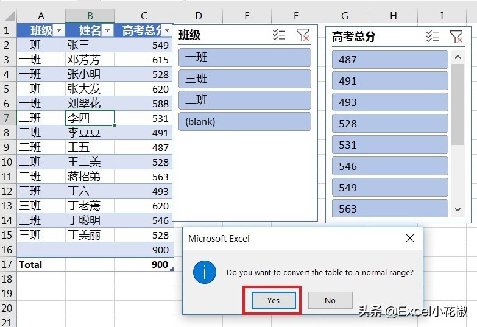Select 546 in the 高考总分 slicer

coord(390,166)
